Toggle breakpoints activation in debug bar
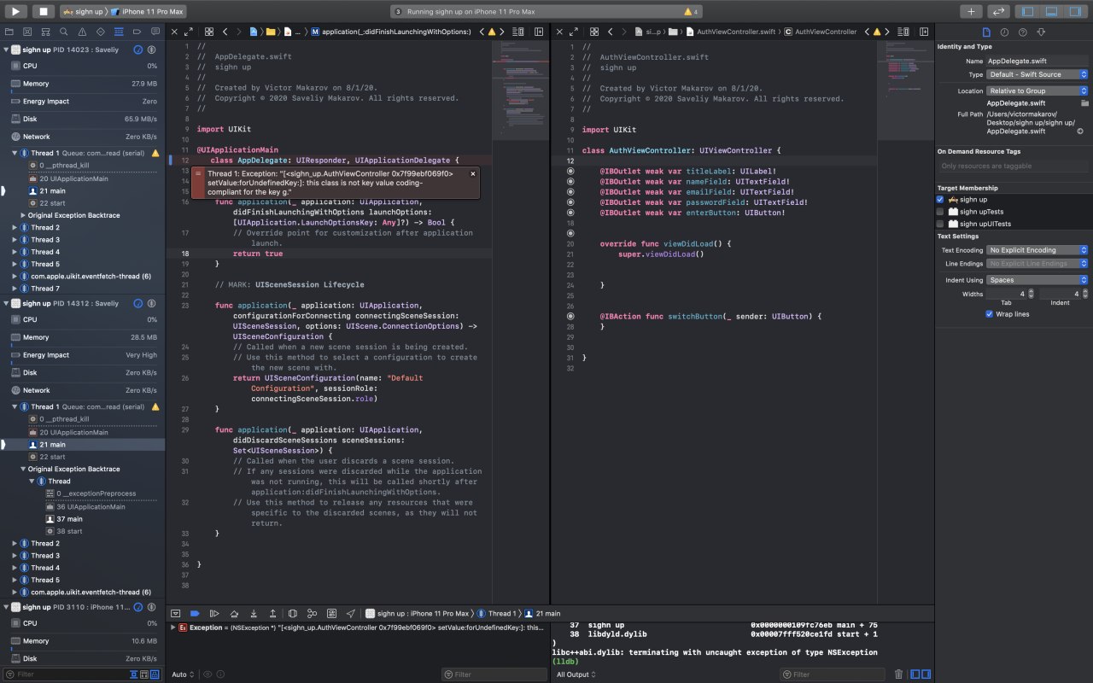The width and height of the screenshot is (1093, 683). point(195,613)
